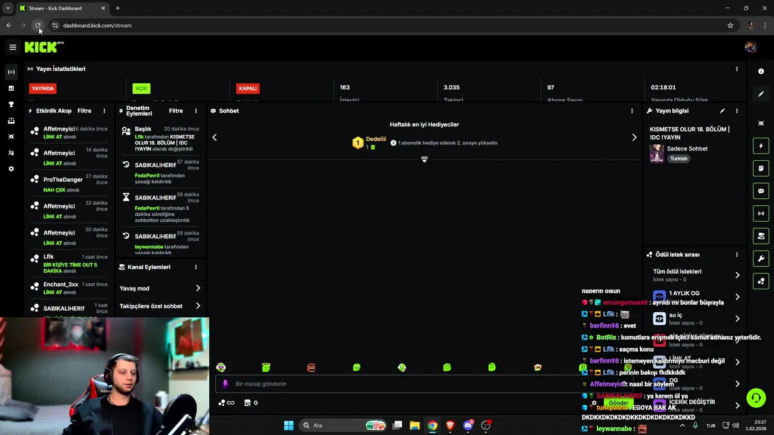The width and height of the screenshot is (774, 435).
Task: Expand Tüm ödül istekleri row
Action: [695, 275]
